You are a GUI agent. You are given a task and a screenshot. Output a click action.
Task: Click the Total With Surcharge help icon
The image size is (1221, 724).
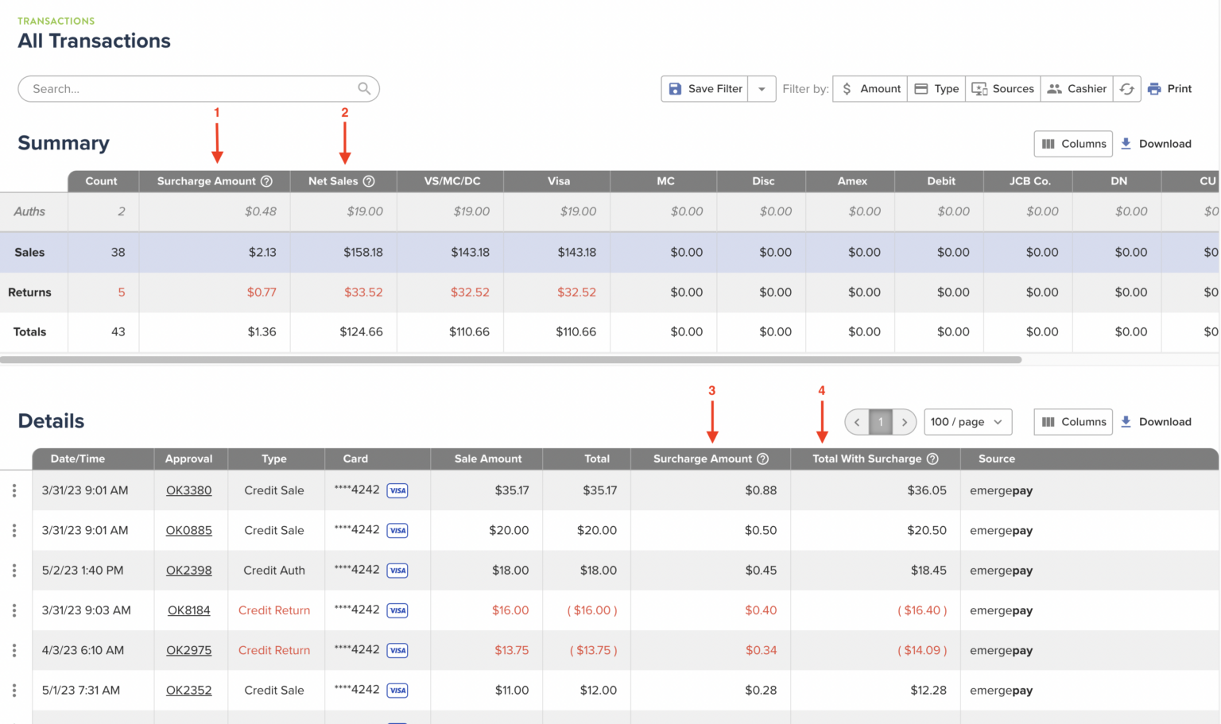click(932, 459)
